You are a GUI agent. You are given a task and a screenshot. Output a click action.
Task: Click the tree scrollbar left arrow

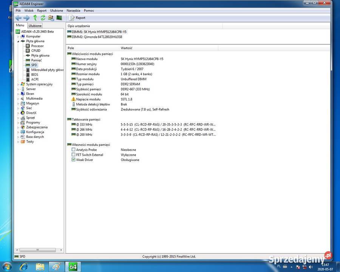point(17,250)
